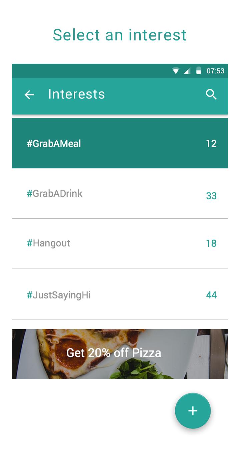Open the Get 20% off Pizza banner
This screenshot has width=240, height=463.
(114, 353)
